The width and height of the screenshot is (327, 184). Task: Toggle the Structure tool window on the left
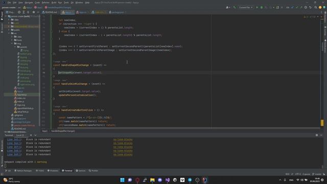pos(2,161)
